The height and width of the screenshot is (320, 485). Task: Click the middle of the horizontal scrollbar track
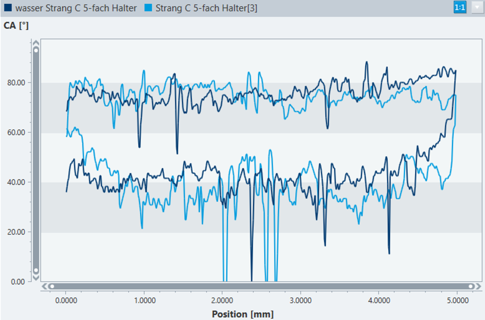(261, 286)
